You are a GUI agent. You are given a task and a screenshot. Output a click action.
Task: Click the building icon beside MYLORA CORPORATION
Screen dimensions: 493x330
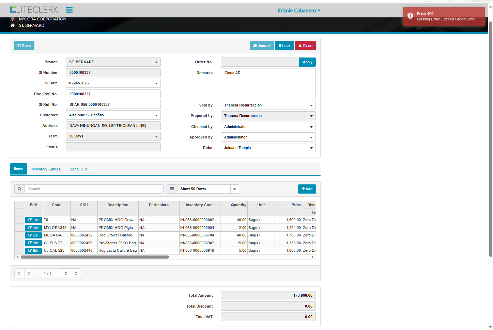click(13, 19)
